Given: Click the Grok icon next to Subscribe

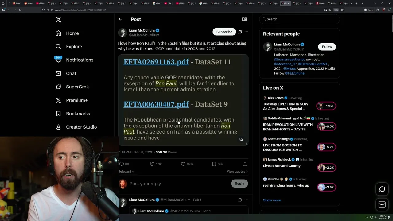Looking at the screenshot, I should pyautogui.click(x=240, y=32).
